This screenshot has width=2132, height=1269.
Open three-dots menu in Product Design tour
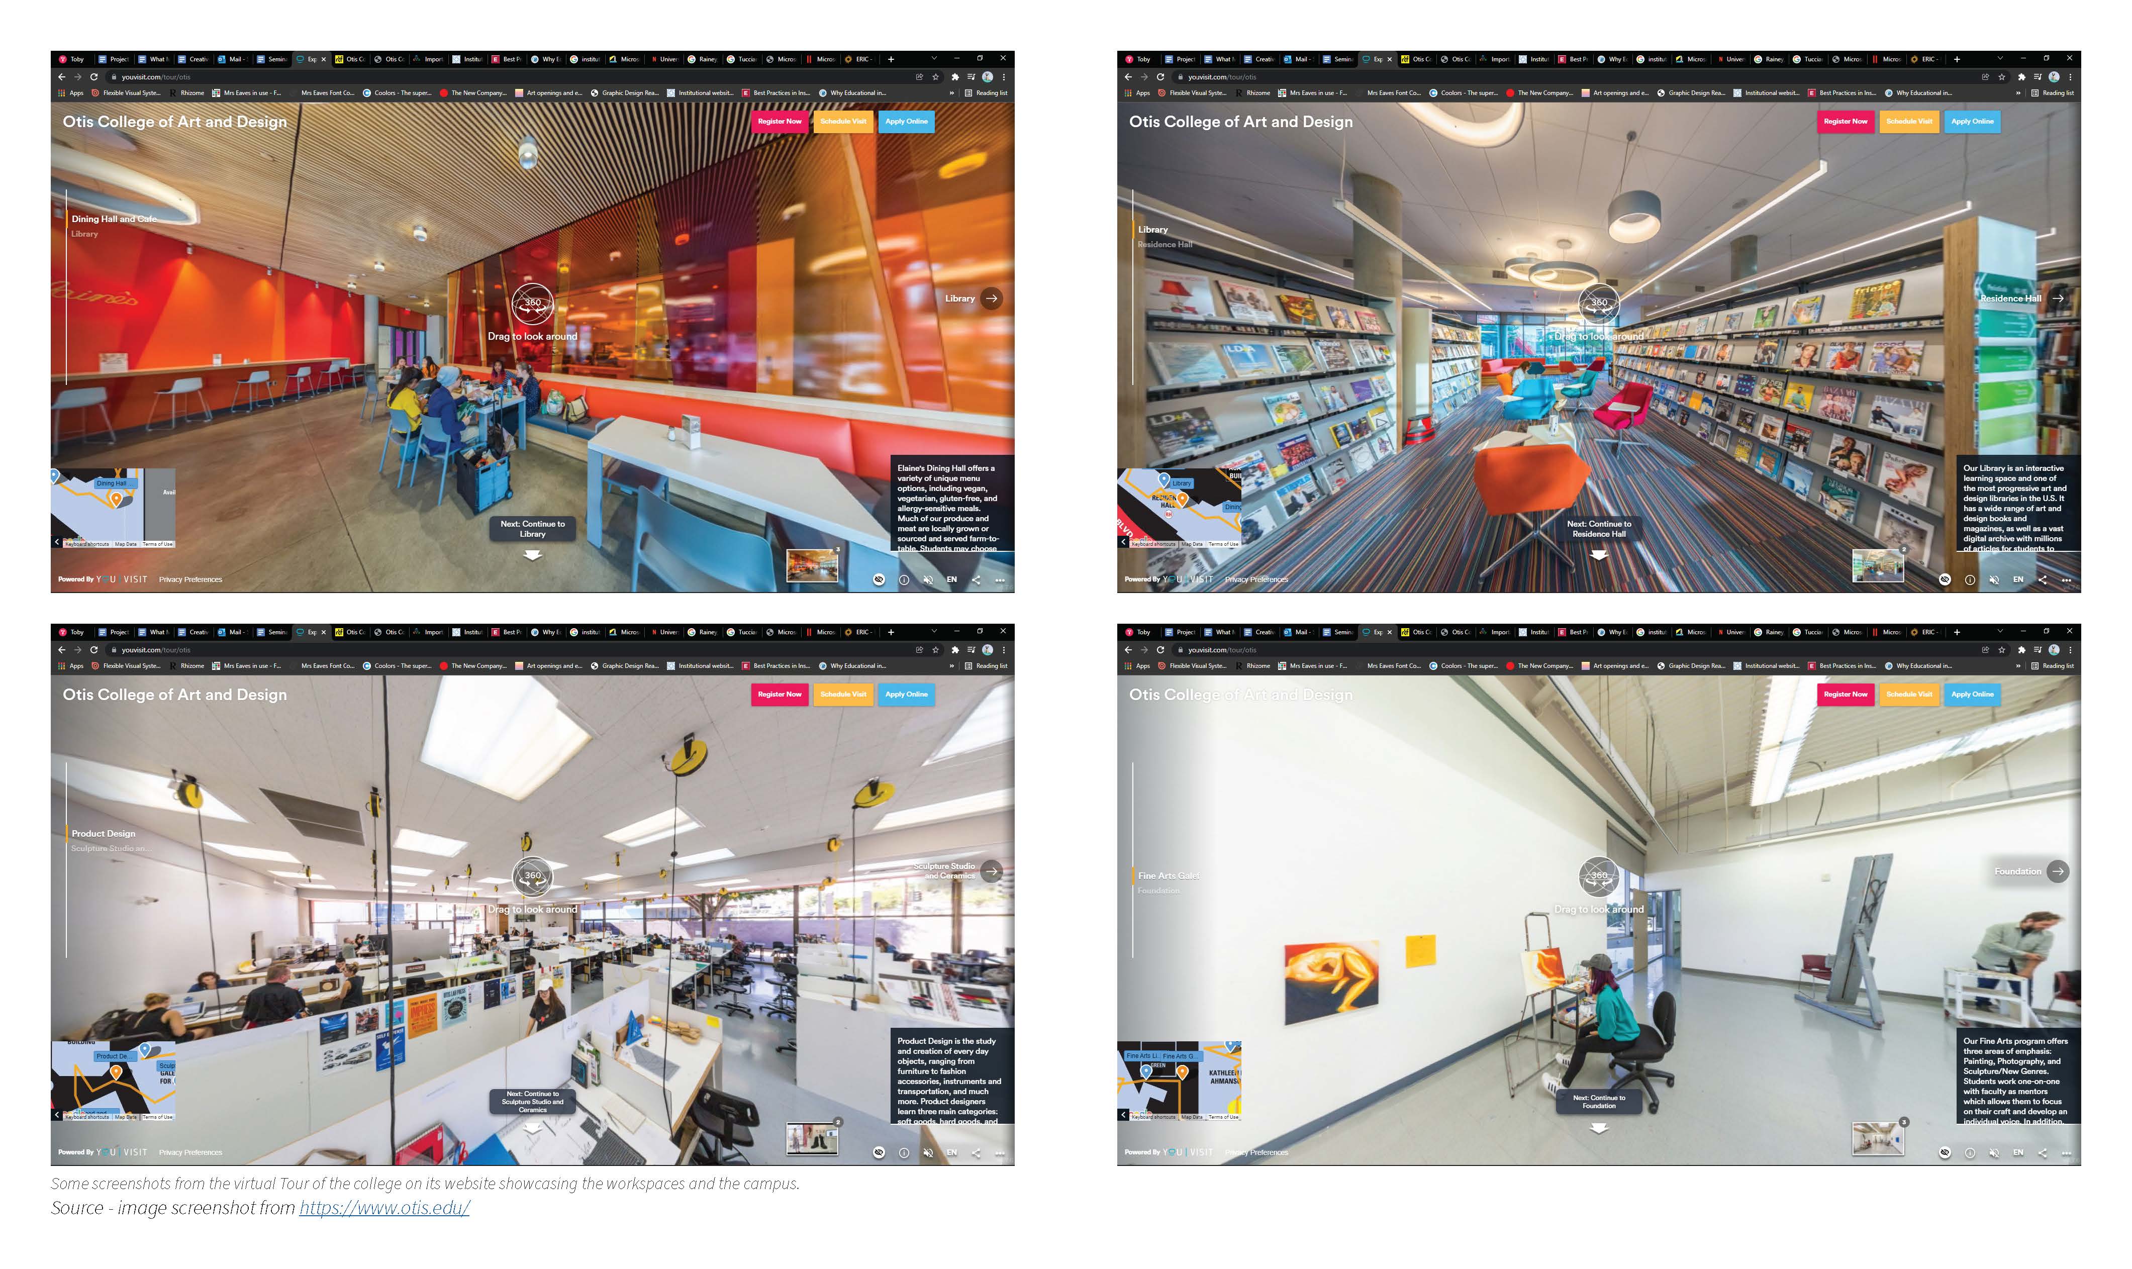1000,1153
